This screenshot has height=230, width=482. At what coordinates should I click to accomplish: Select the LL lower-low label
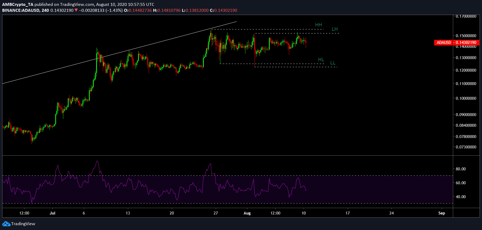tap(333, 63)
